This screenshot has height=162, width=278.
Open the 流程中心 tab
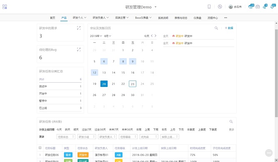(x=213, y=18)
